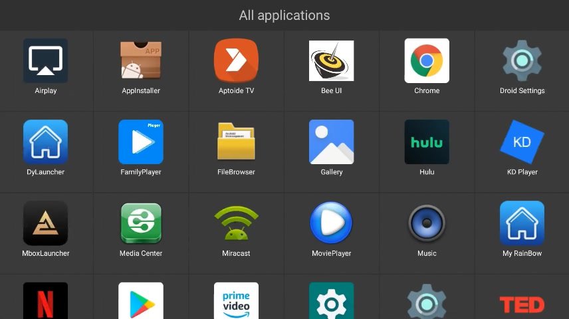The width and height of the screenshot is (569, 319).
Task: Launch My RainBow home app
Action: [x=522, y=223]
